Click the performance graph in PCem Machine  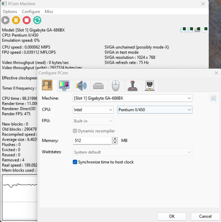coord(20,197)
